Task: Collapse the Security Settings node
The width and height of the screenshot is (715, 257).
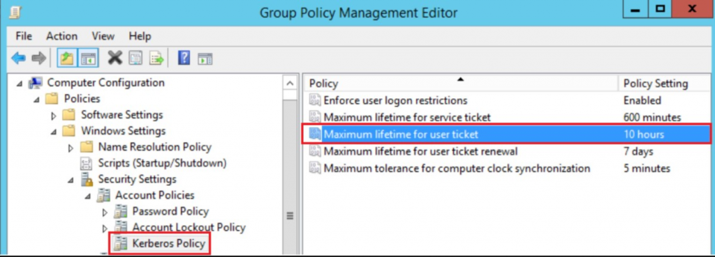Action: click(x=71, y=180)
